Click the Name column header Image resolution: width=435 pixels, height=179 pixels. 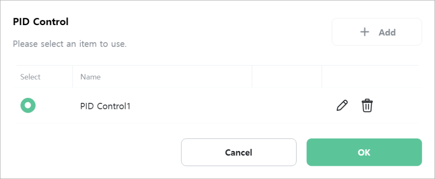90,77
